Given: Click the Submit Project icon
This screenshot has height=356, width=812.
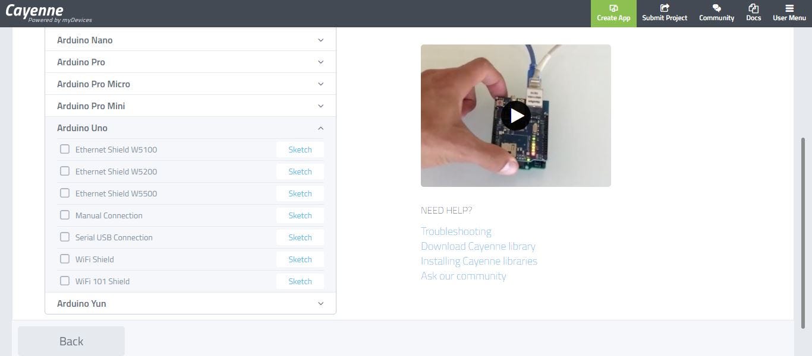Looking at the screenshot, I should [664, 13].
